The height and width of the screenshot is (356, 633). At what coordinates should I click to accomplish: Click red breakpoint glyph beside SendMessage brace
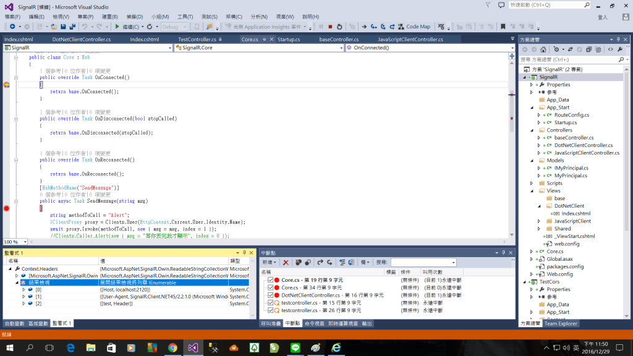click(x=6, y=208)
